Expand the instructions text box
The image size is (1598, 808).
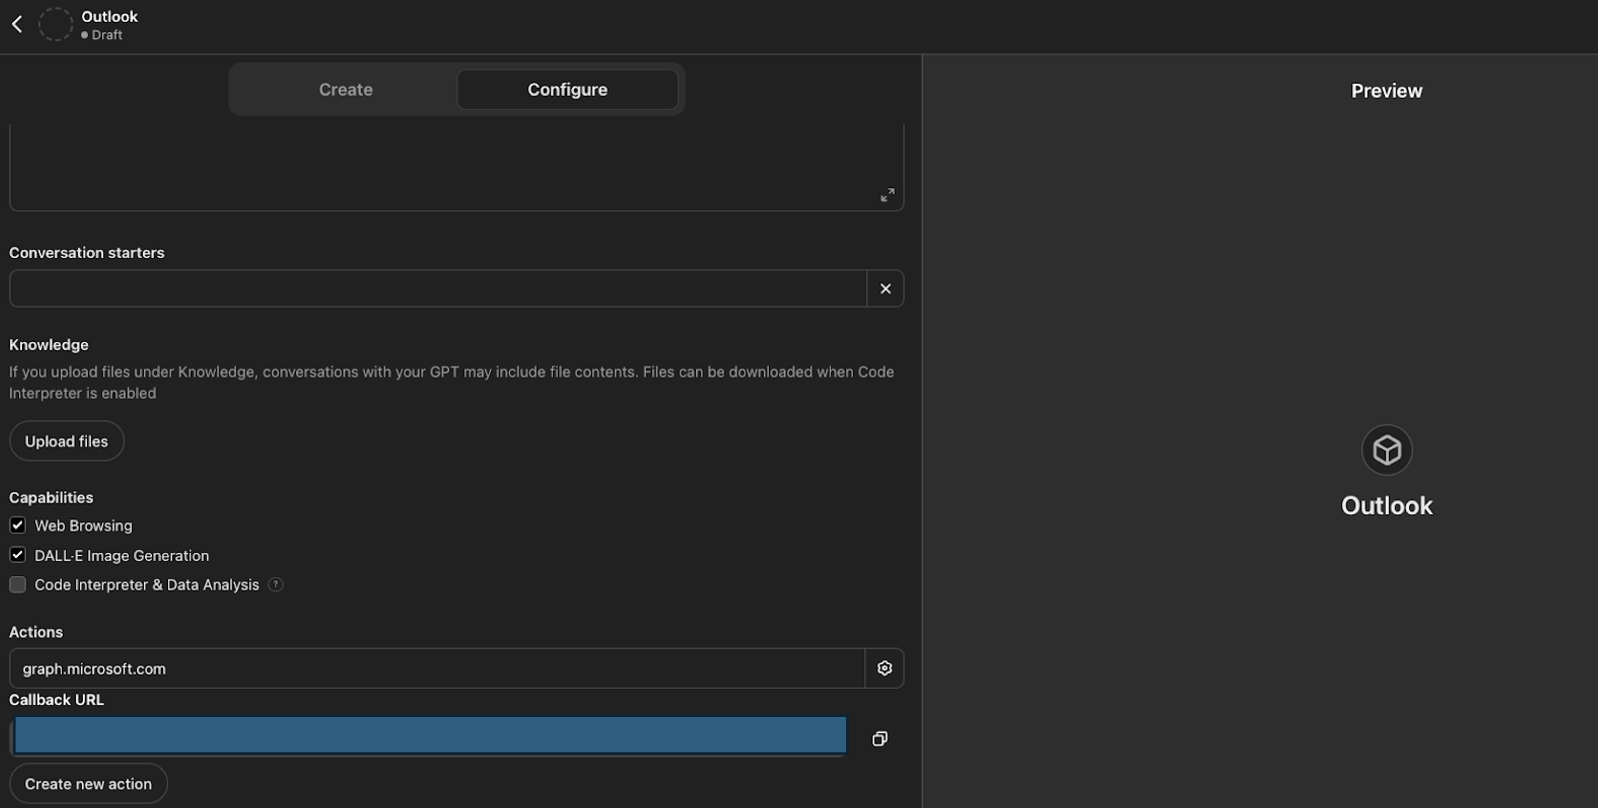tap(887, 195)
